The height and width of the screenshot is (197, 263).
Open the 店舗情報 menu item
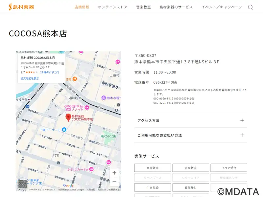(x=82, y=7)
